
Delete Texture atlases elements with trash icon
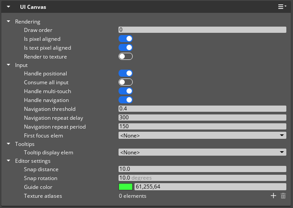click(x=283, y=196)
